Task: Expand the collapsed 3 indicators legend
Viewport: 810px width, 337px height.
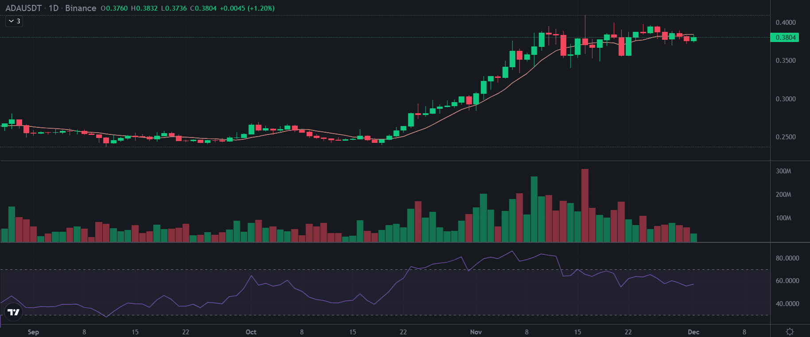Action: coord(14,21)
